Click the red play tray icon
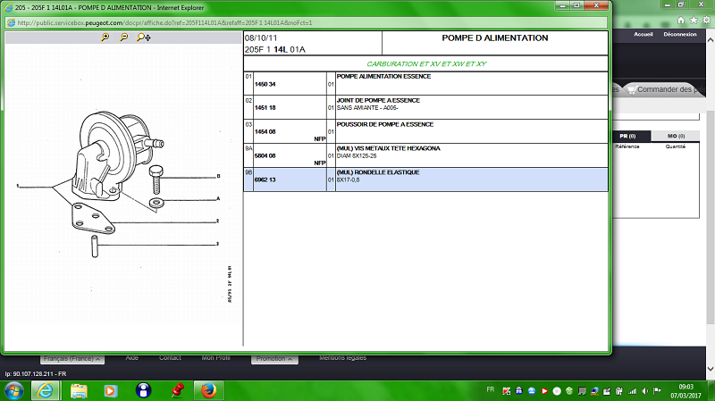 point(544,391)
